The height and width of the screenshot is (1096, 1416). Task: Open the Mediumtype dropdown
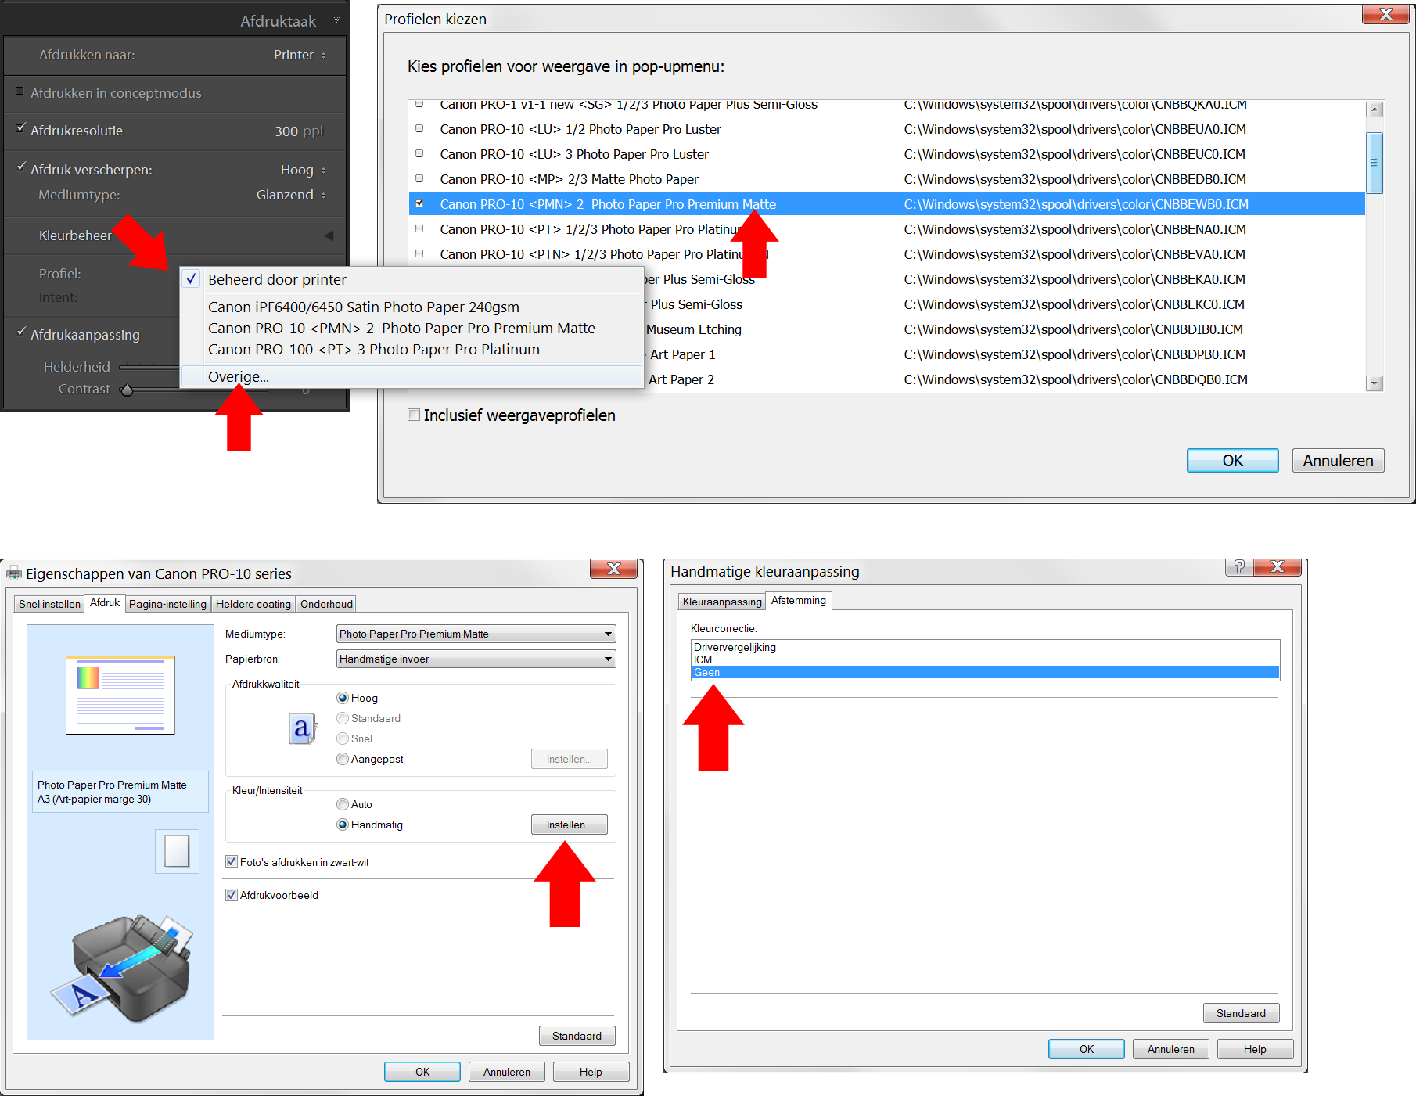pyautogui.click(x=476, y=634)
